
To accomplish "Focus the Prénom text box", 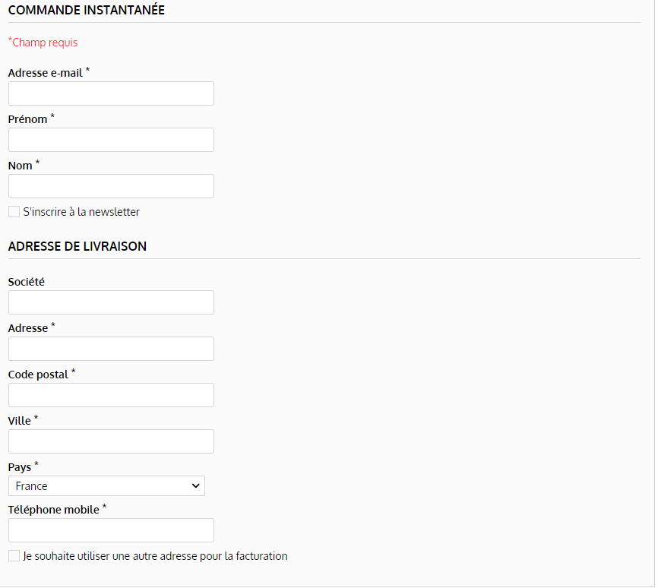I will click(111, 140).
